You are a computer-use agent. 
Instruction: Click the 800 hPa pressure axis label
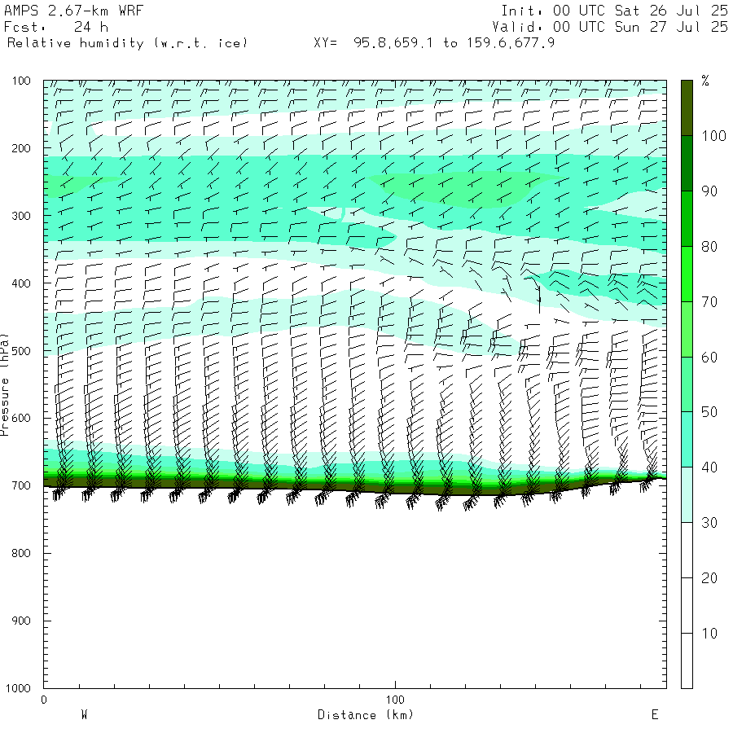click(x=21, y=553)
